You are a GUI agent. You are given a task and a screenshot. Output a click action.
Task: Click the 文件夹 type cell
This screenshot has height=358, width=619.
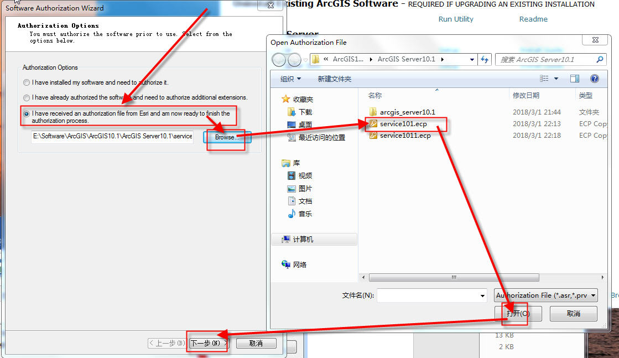point(589,112)
